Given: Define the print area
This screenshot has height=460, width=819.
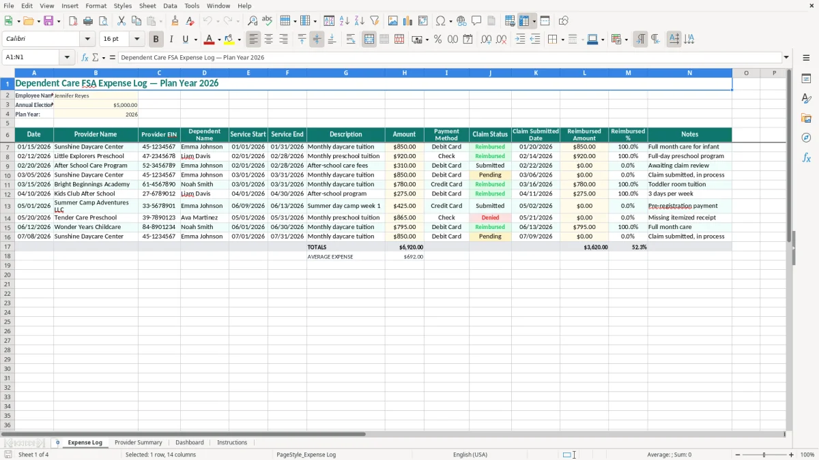Looking at the screenshot, I should coord(510,21).
